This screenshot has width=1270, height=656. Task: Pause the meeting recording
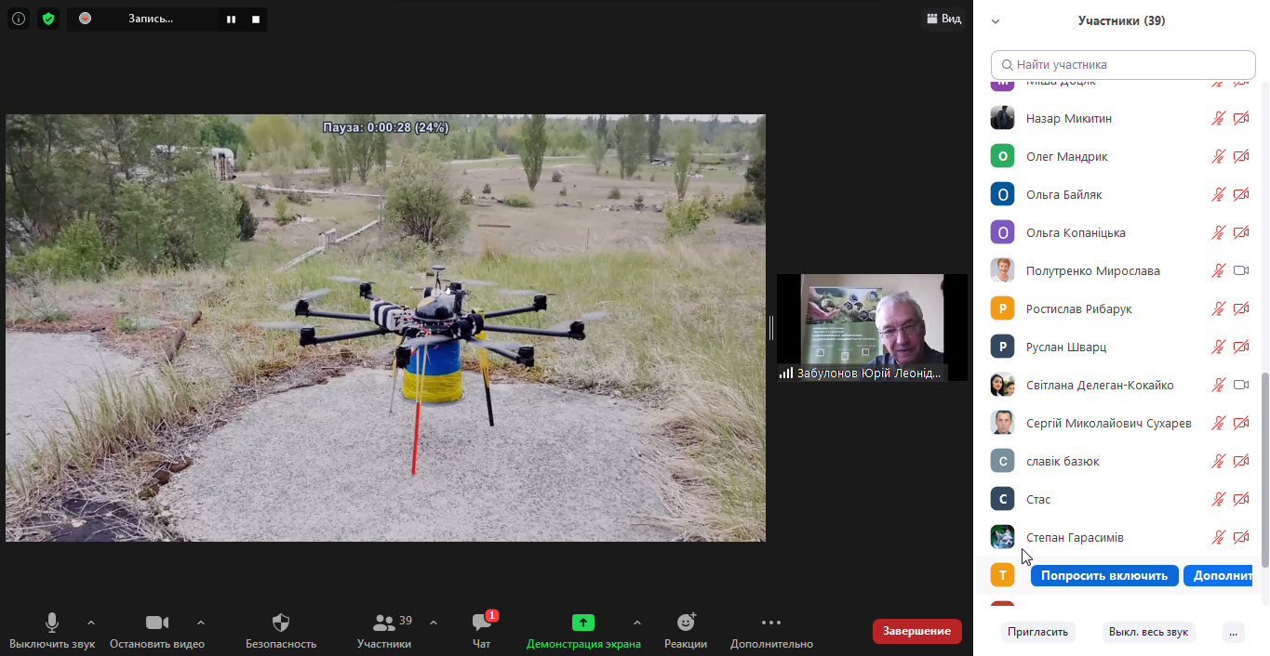[x=232, y=19]
